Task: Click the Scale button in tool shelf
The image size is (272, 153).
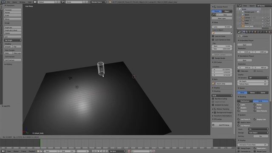Action: [x=13, y=15]
